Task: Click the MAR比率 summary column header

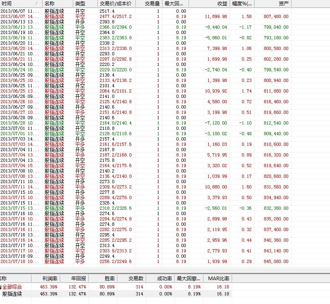Action: tap(218, 279)
